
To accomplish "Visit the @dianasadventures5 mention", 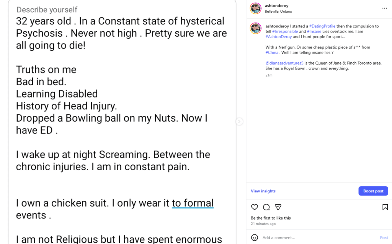I will (x=284, y=63).
